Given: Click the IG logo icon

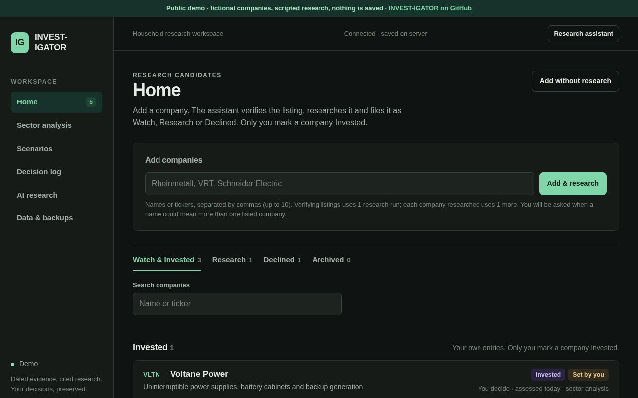Looking at the screenshot, I should [x=20, y=43].
